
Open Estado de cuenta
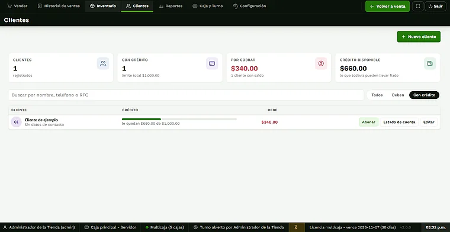[399, 122]
